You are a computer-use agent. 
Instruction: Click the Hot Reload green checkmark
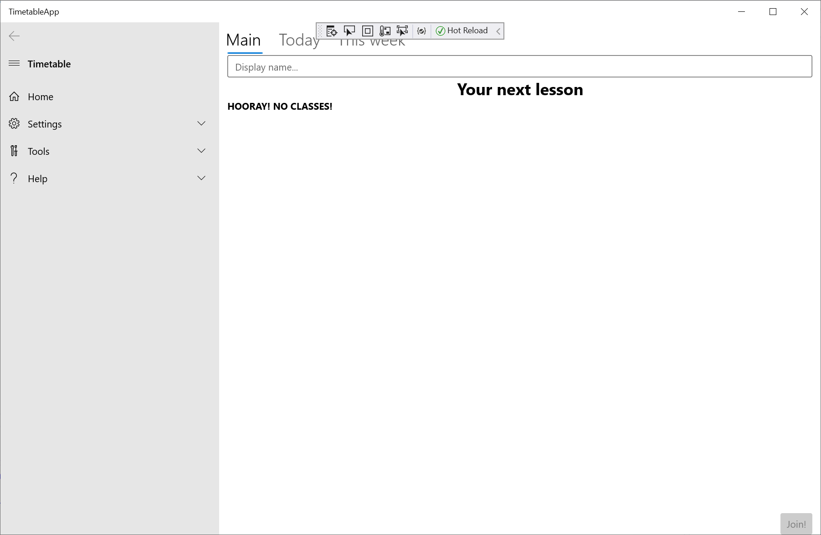click(440, 31)
